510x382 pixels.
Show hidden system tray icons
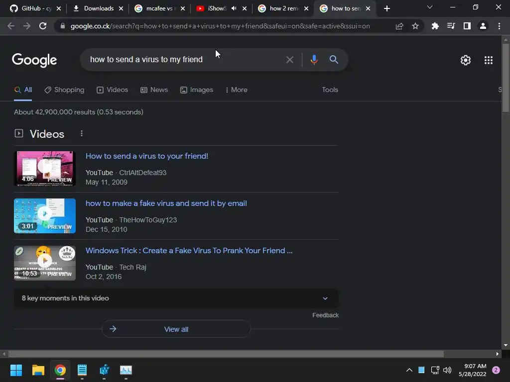[x=409, y=370]
